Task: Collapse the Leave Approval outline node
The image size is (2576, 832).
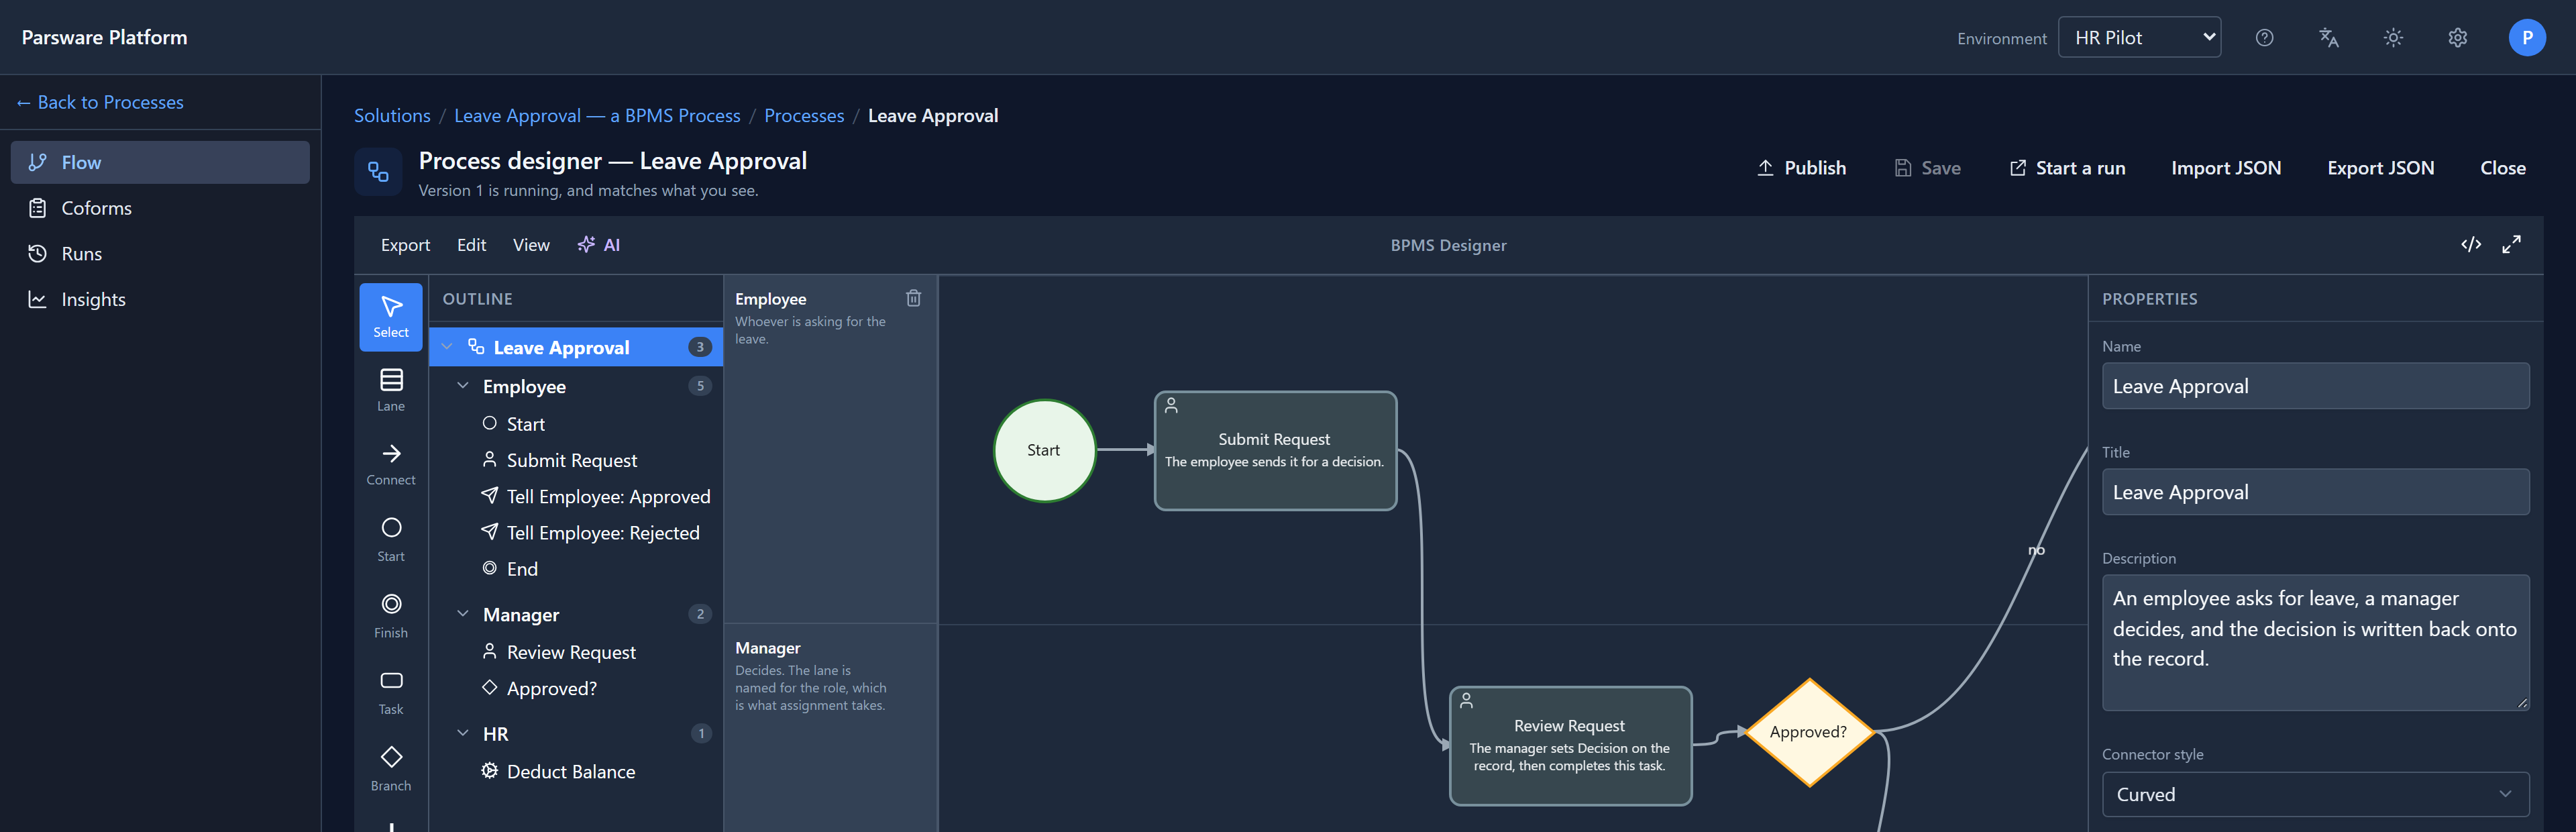Action: pos(447,347)
